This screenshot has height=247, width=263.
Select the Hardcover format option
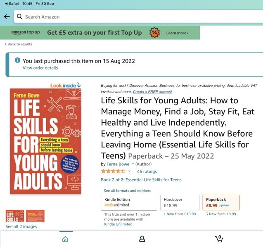[180, 203]
